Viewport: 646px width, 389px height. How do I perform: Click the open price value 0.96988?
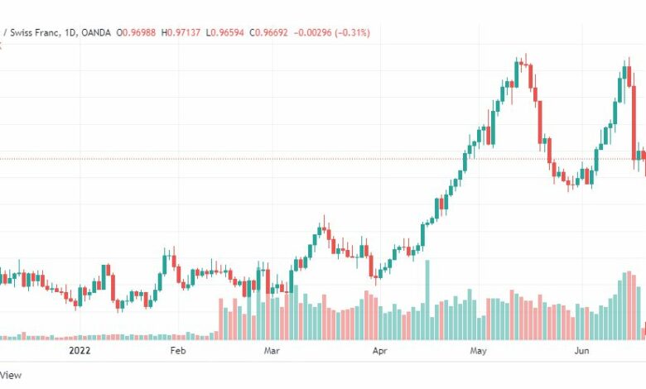pyautogui.click(x=139, y=32)
